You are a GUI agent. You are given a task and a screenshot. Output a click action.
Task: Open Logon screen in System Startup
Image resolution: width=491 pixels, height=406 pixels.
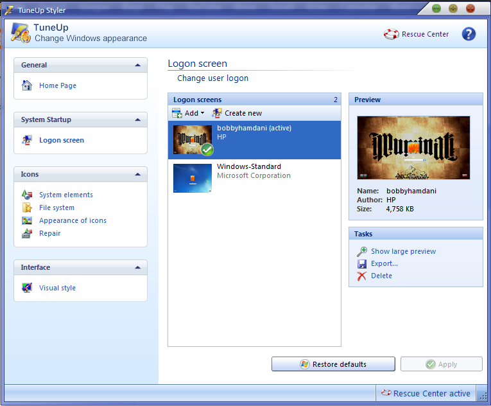click(x=62, y=140)
